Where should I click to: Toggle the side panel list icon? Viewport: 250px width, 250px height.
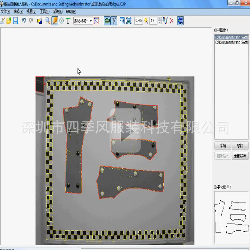(180, 21)
